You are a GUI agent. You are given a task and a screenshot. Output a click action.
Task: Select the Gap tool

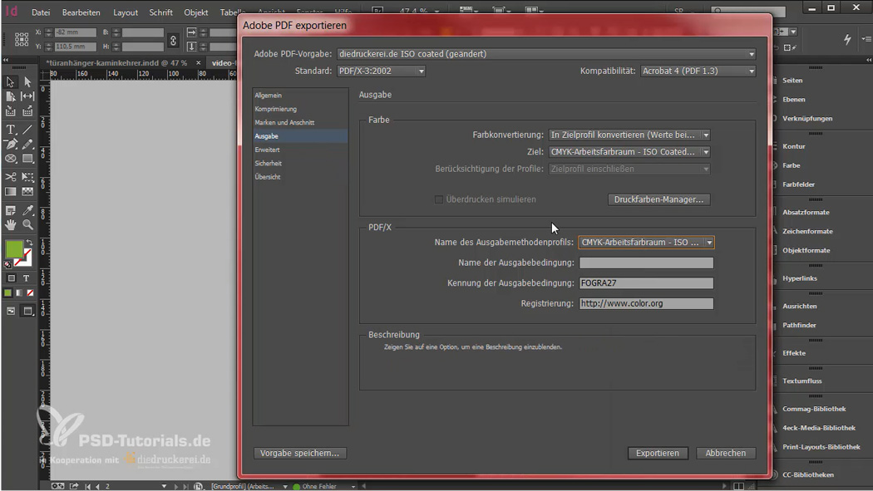point(27,96)
